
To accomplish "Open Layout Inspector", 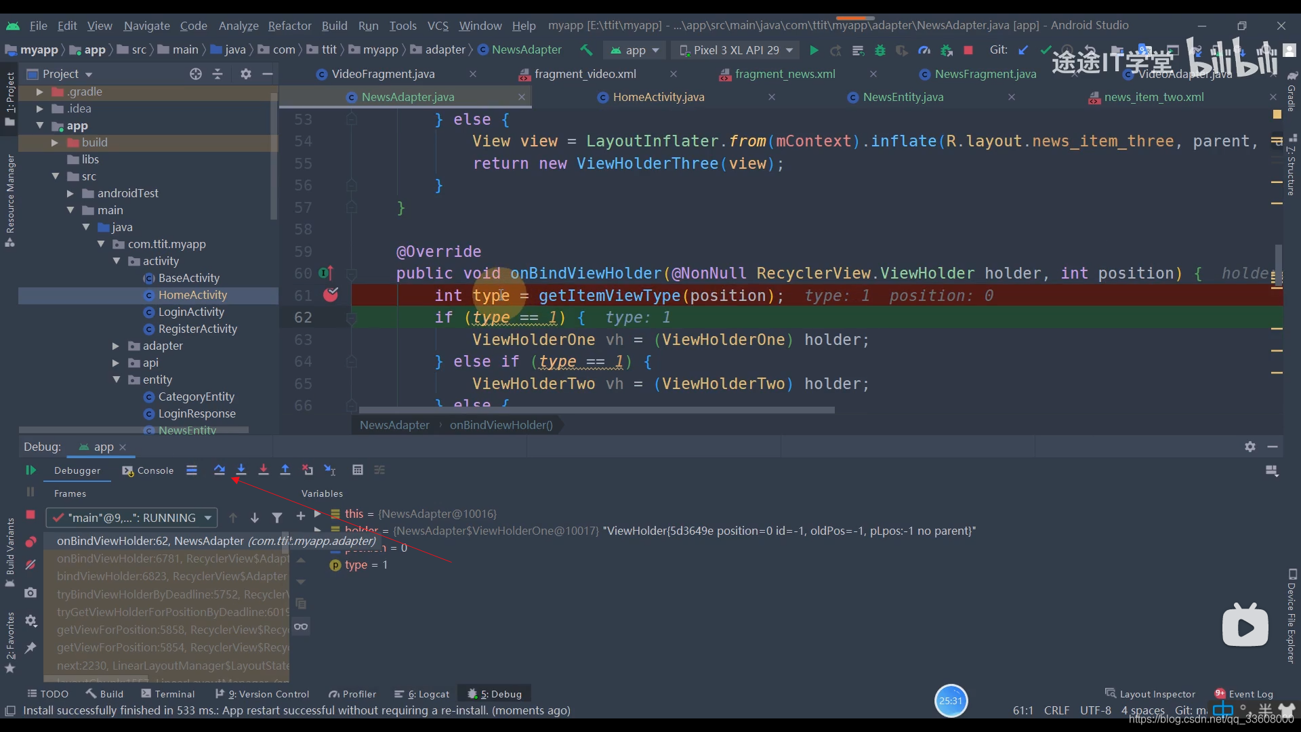I will (1150, 693).
